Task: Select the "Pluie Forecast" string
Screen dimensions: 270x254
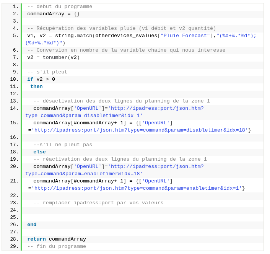Action: (x=185, y=36)
